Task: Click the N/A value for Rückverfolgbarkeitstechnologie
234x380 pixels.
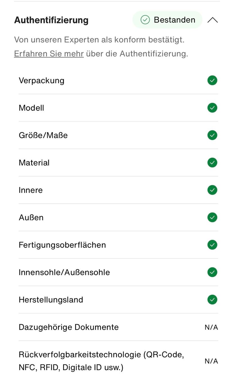Action: pyautogui.click(x=211, y=361)
